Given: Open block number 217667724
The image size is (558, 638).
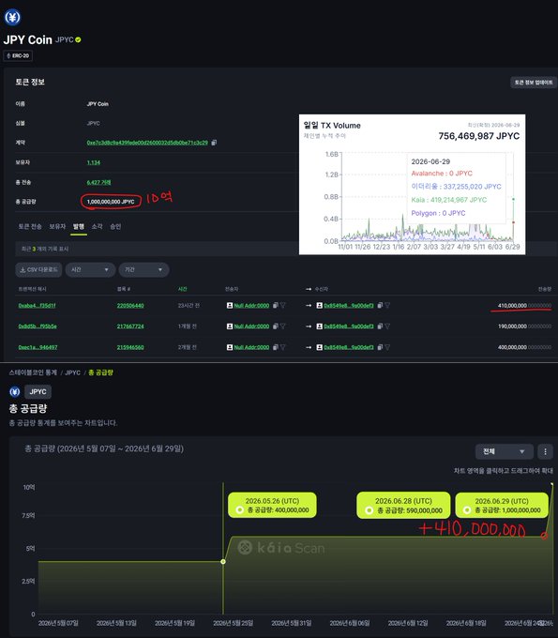Looking at the screenshot, I should click(x=130, y=327).
